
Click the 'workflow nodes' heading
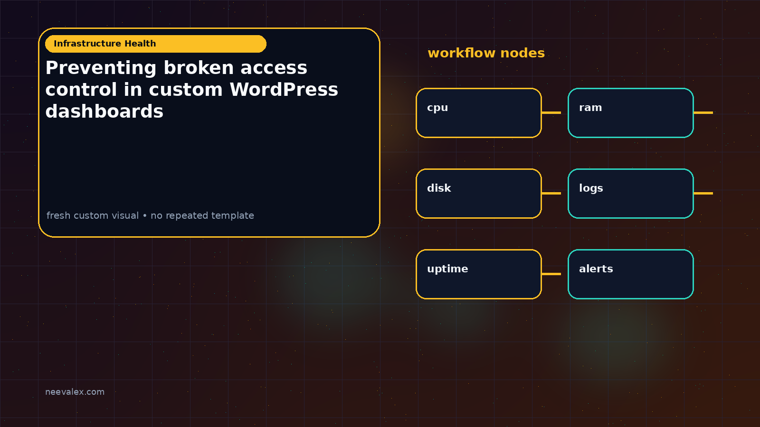coord(486,53)
